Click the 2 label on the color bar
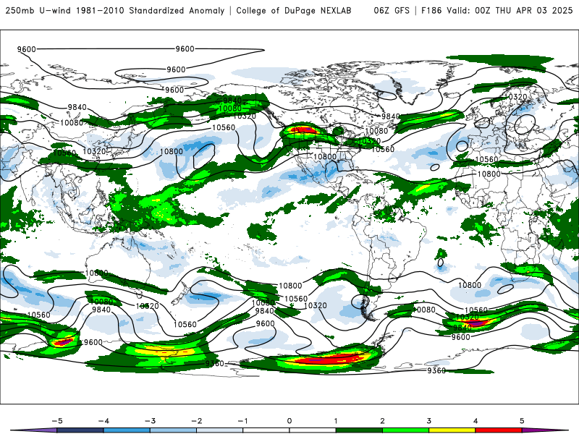The width and height of the screenshot is (579, 434). coord(382,421)
